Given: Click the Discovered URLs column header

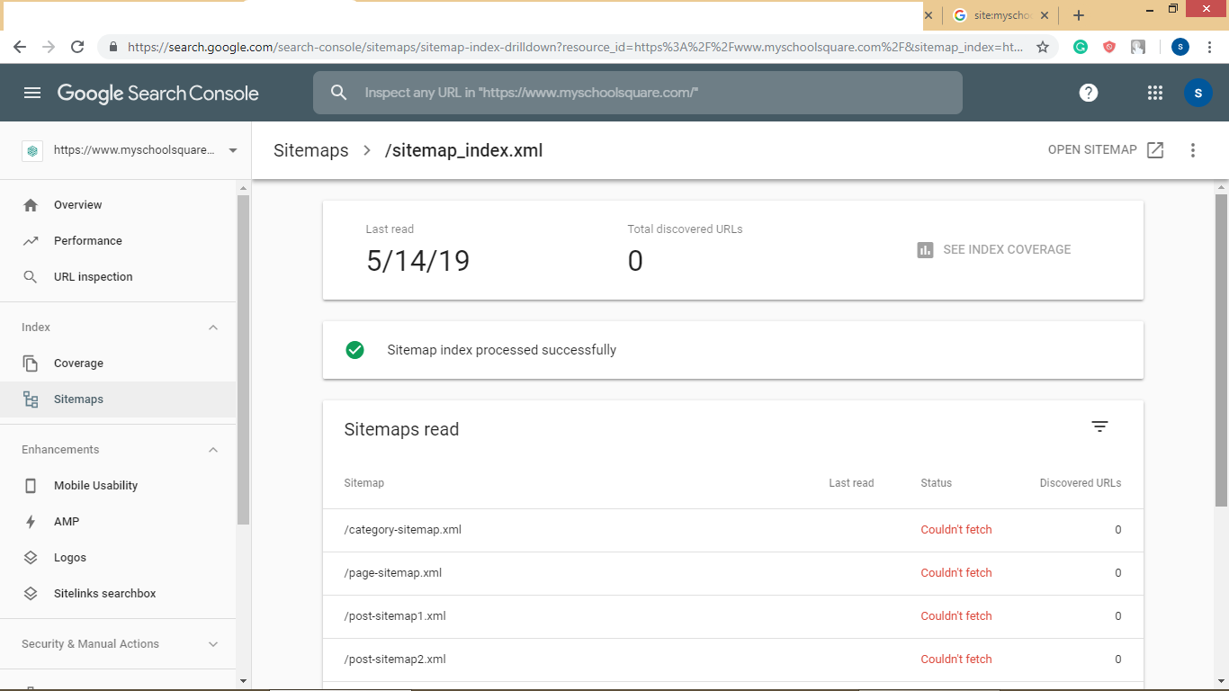Looking at the screenshot, I should tap(1081, 483).
